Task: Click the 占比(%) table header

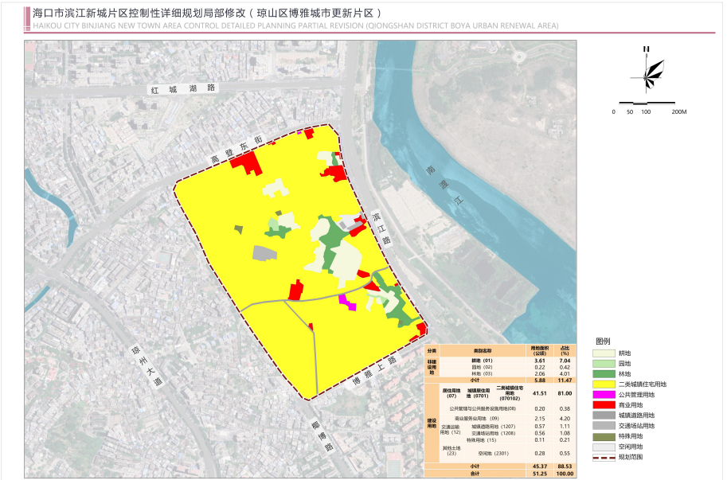Action: [x=565, y=351]
